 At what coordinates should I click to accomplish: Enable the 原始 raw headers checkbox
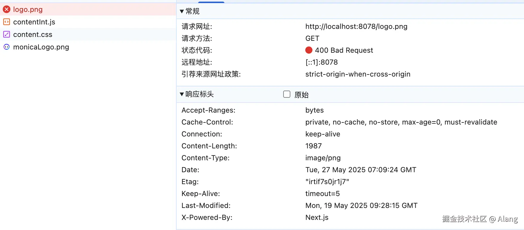pos(287,94)
